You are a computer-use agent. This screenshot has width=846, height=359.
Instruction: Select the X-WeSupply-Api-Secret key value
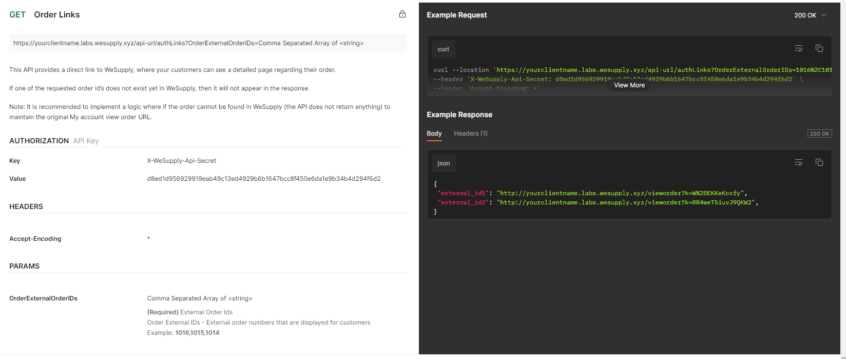182,161
